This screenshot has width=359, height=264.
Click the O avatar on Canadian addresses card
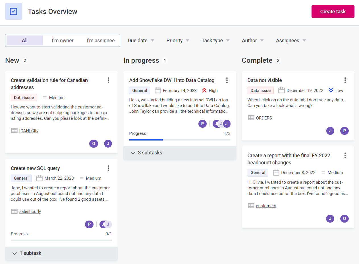pos(94,144)
